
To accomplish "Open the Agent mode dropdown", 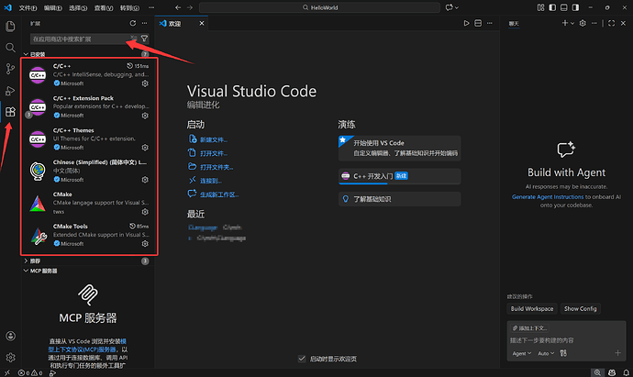I will pyautogui.click(x=522, y=353).
